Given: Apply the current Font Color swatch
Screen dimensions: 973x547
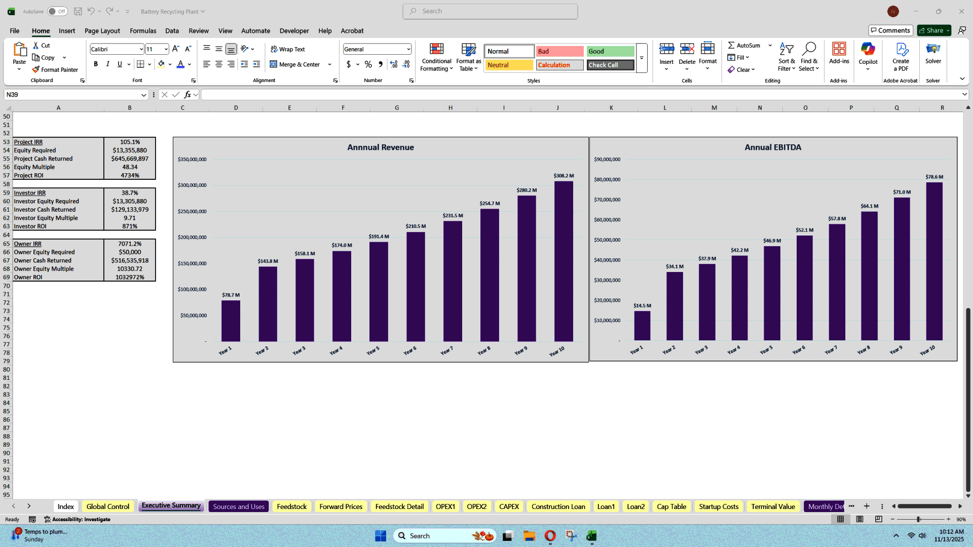Looking at the screenshot, I should (x=180, y=64).
